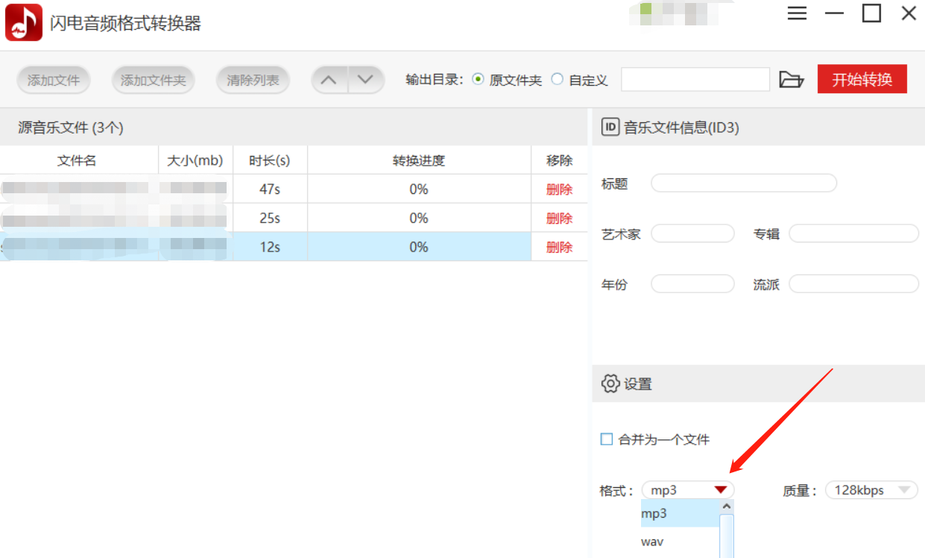Click 0% progress in the 25s row
Image resolution: width=925 pixels, height=558 pixels.
pyautogui.click(x=419, y=218)
